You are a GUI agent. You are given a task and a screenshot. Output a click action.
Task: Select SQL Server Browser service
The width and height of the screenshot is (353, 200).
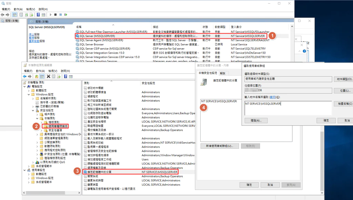(92, 44)
